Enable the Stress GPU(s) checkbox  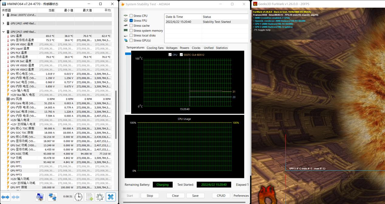click(131, 40)
